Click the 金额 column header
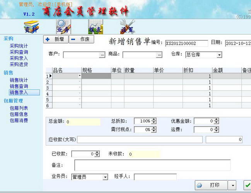The image size is (251, 193). click(227, 70)
